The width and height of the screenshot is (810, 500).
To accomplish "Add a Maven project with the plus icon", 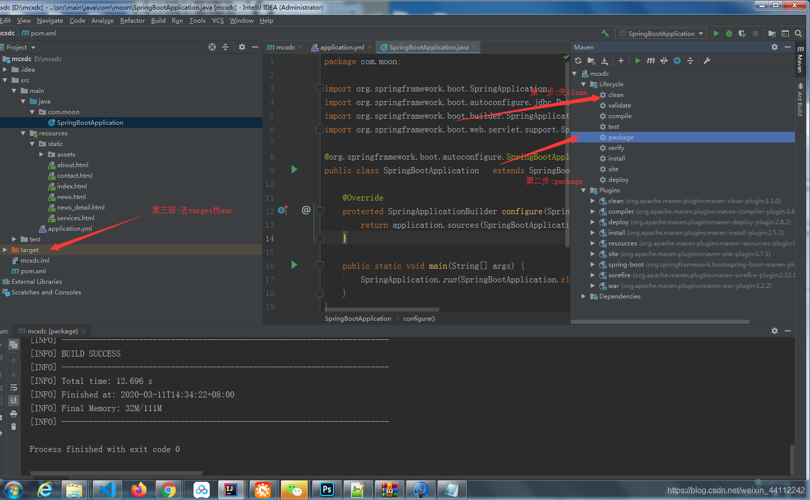I will tap(621, 61).
